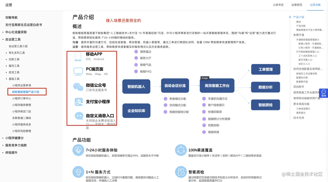Expand the 拉新工具 arrow
The width and height of the screenshot is (328, 182).
click(6, 59)
